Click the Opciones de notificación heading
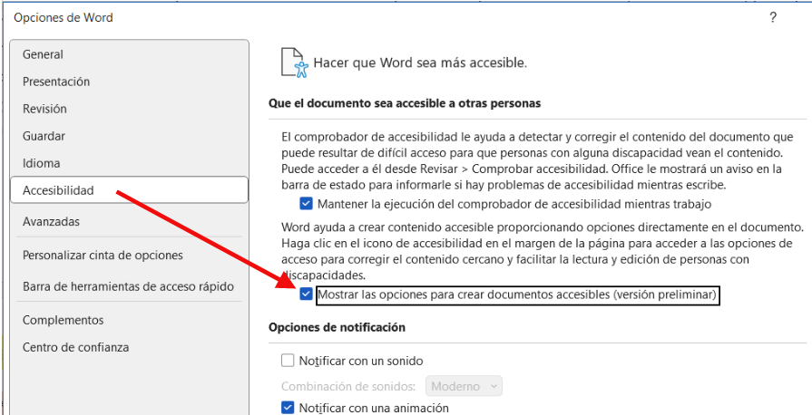 [x=337, y=327]
